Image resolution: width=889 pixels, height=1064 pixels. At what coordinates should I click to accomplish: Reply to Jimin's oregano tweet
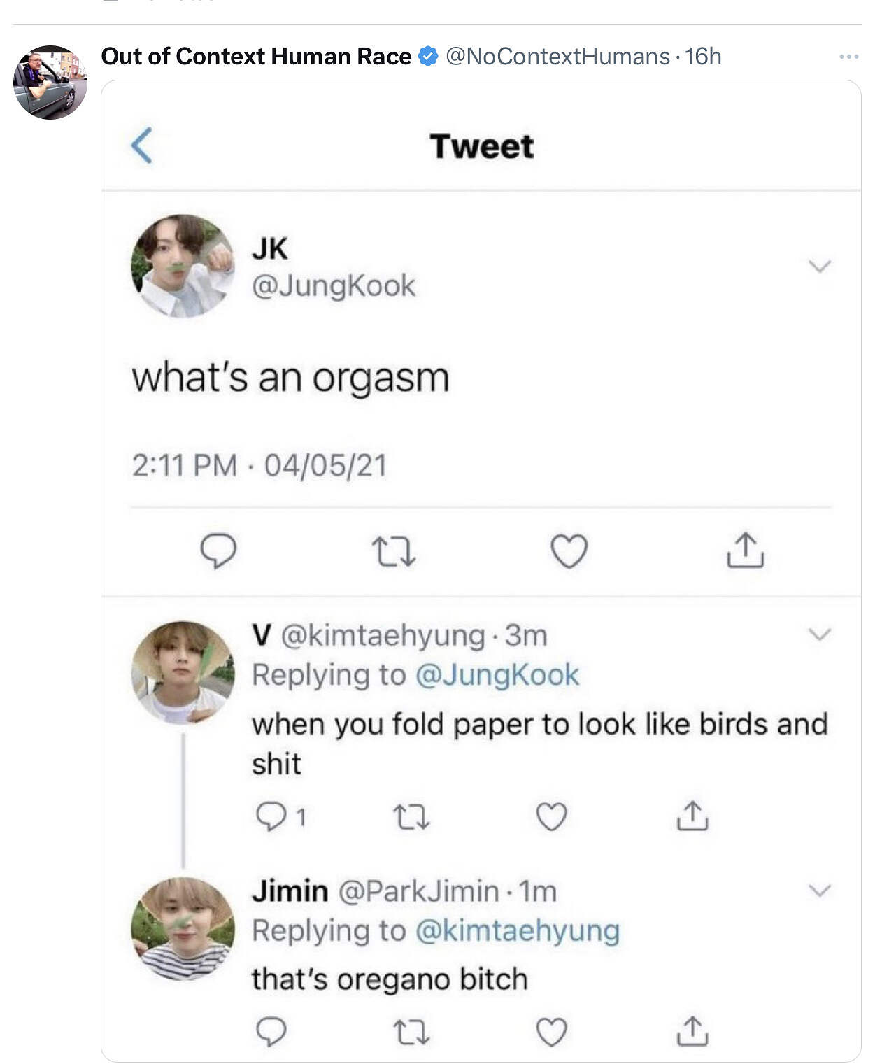[x=270, y=1032]
